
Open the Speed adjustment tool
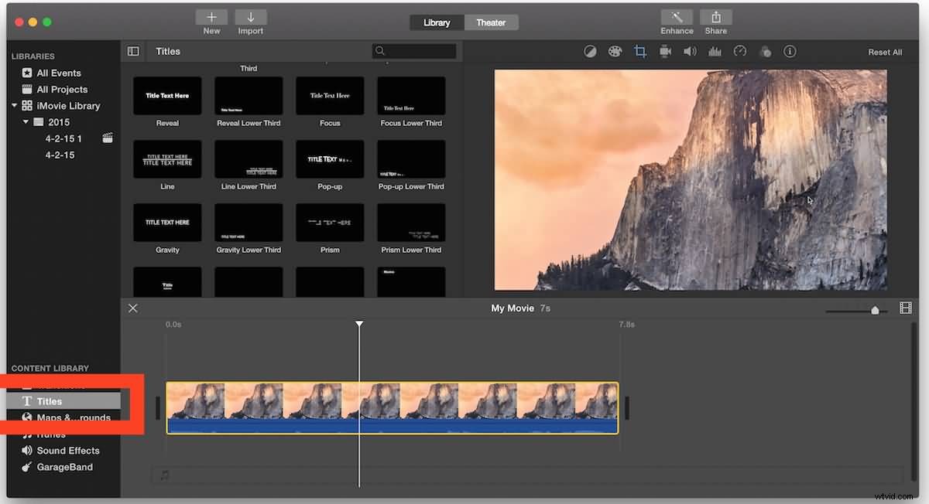[739, 51]
